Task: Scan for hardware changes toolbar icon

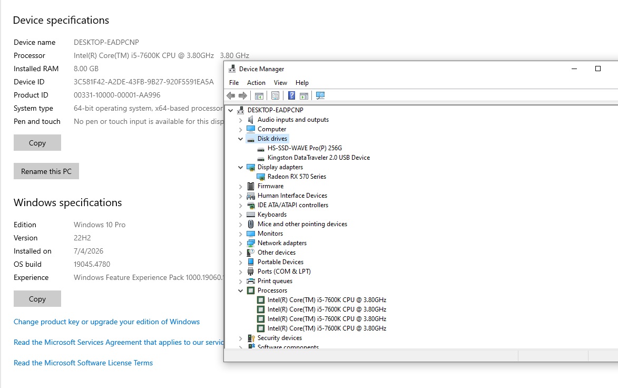Action: tap(320, 95)
